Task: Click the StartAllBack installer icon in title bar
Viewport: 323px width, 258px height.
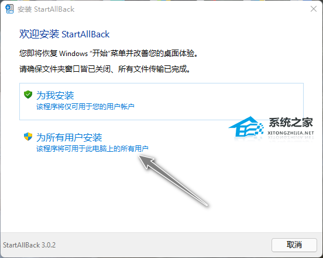Action: click(9, 9)
